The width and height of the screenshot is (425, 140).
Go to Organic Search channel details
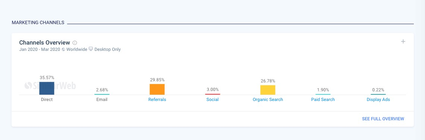(268, 100)
